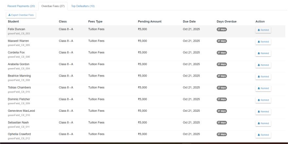The width and height of the screenshot is (288, 144).
Task: Click ID greenField_C8_005
Action: tap(19, 45)
